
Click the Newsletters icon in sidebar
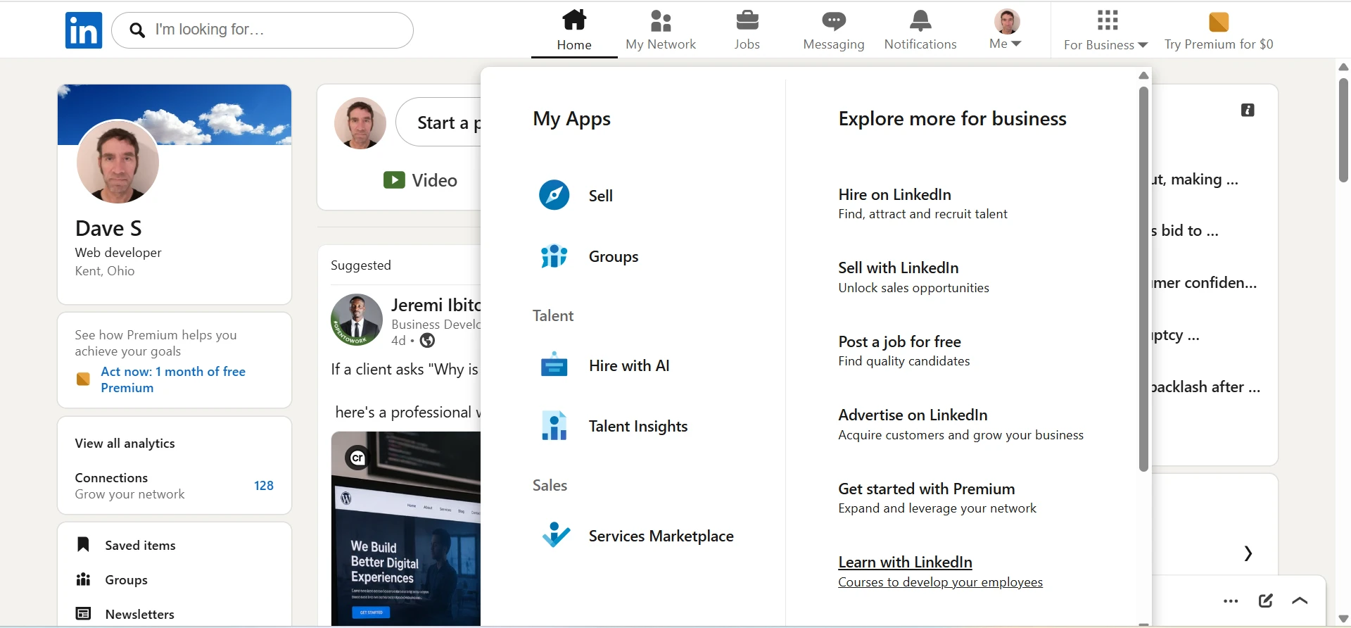pyautogui.click(x=83, y=613)
